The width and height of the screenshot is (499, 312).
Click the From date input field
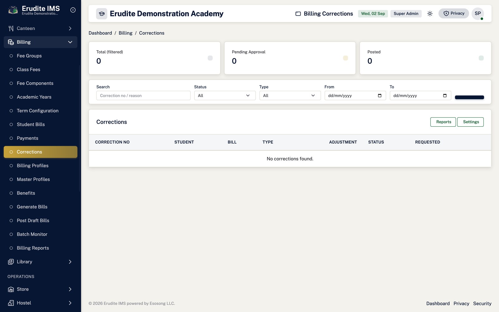click(x=355, y=95)
